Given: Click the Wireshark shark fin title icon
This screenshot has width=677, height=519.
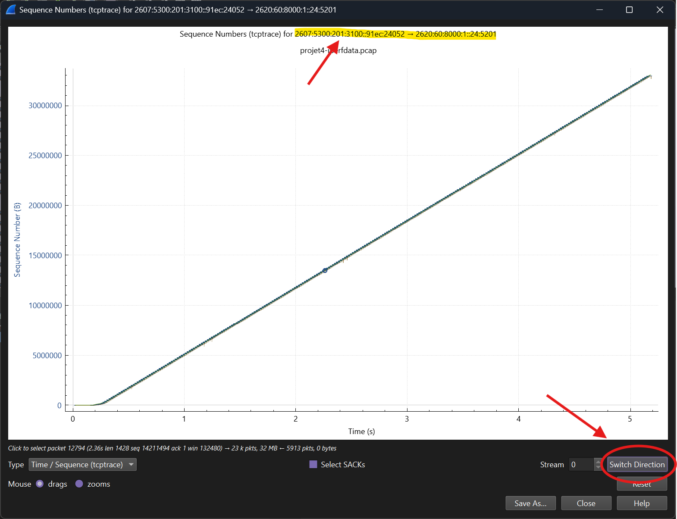Looking at the screenshot, I should point(11,9).
